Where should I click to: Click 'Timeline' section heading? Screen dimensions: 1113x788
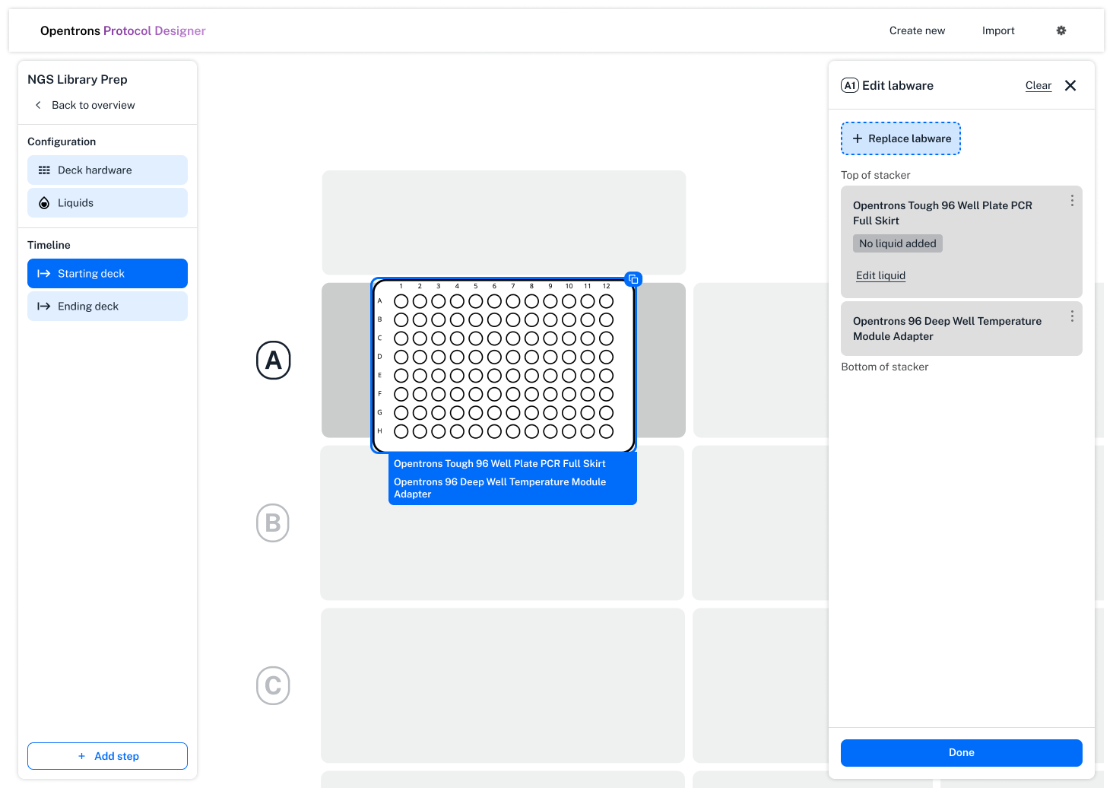coord(49,245)
